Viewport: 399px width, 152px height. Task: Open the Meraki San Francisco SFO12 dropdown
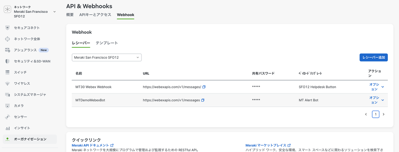[x=107, y=58]
